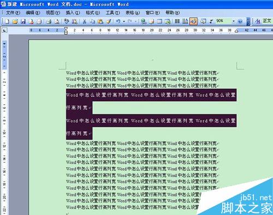Open a file with the folder icon
273x215 pixels.
(15, 21)
